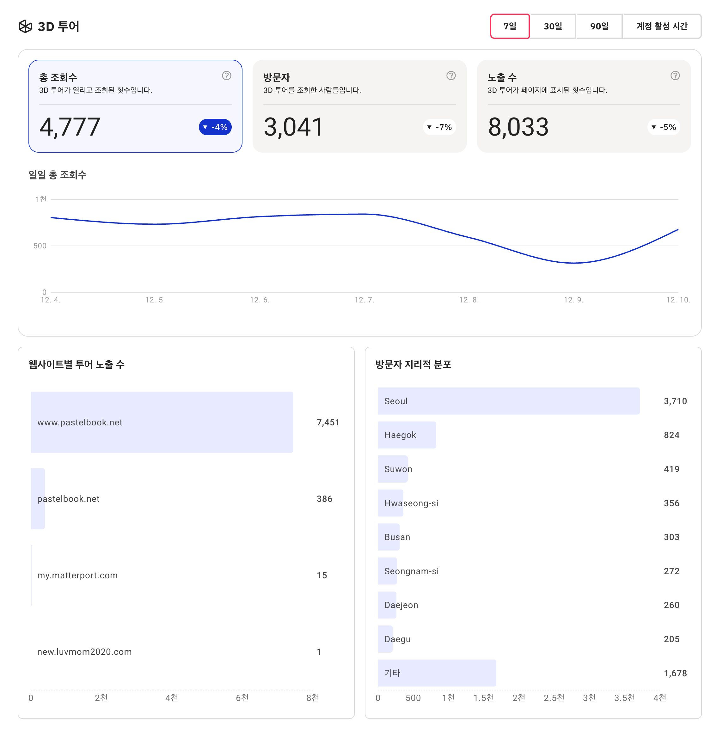
Task: Click the -5% change badge
Action: click(664, 127)
